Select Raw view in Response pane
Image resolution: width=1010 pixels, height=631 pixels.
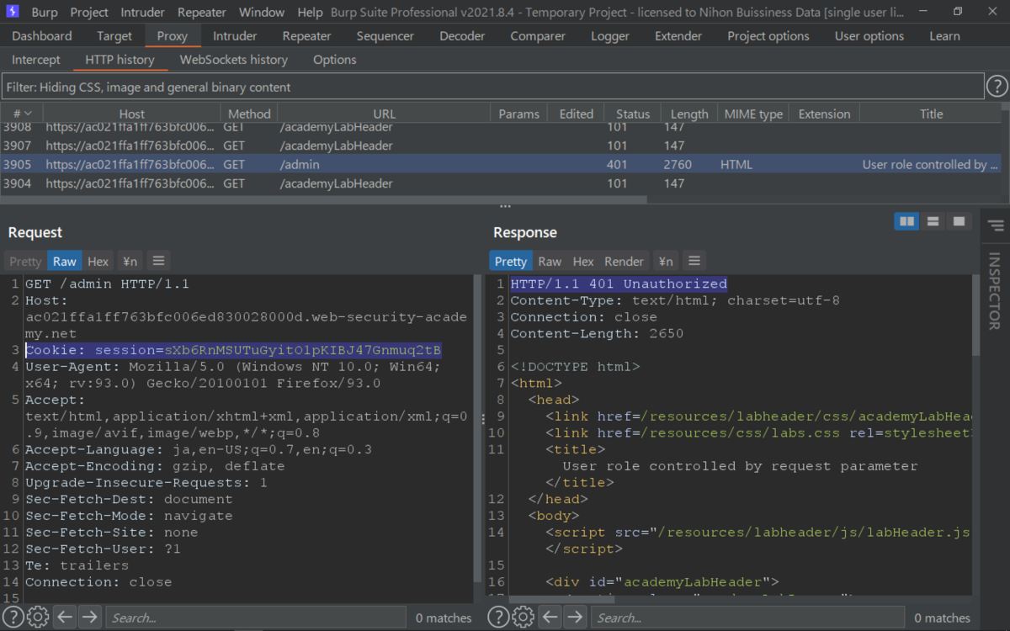click(550, 261)
